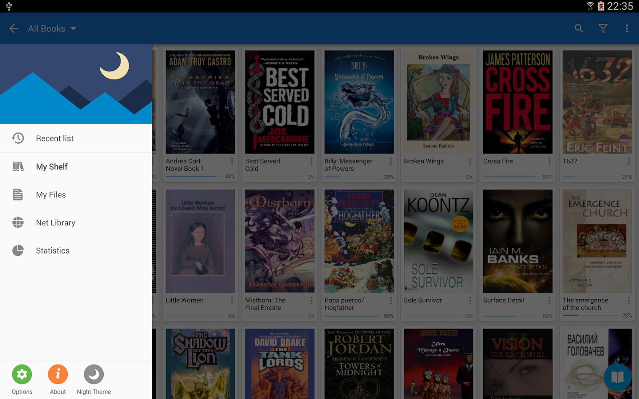Open the overflow menu for Cross Fire
This screenshot has height=399, width=639.
click(x=549, y=162)
